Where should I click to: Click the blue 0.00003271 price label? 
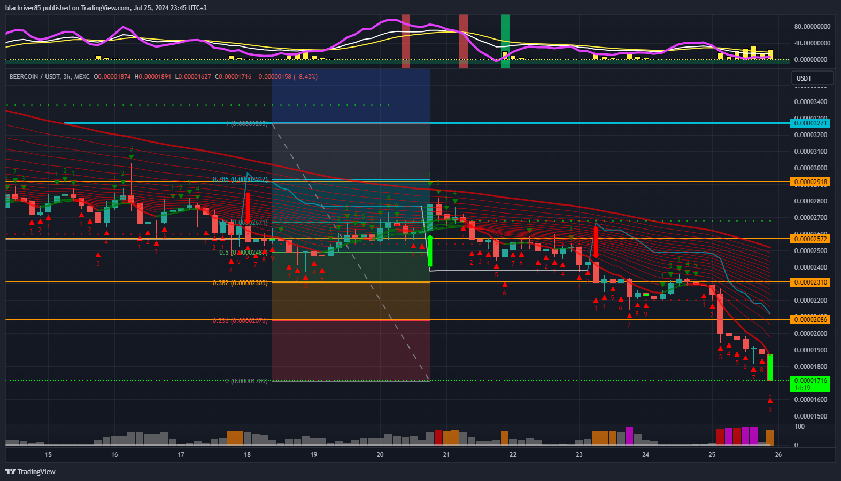coord(811,123)
